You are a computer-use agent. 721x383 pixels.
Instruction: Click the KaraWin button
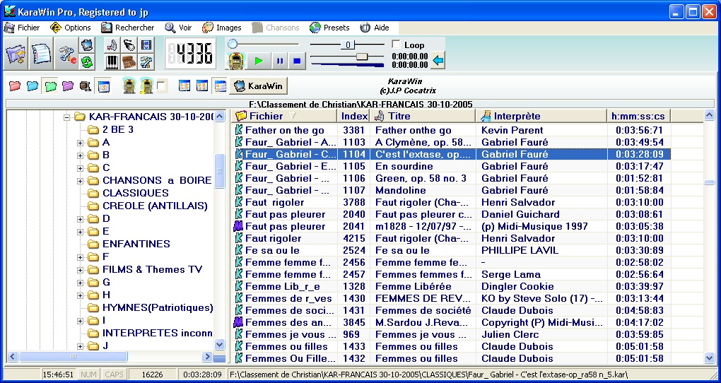coord(259,86)
